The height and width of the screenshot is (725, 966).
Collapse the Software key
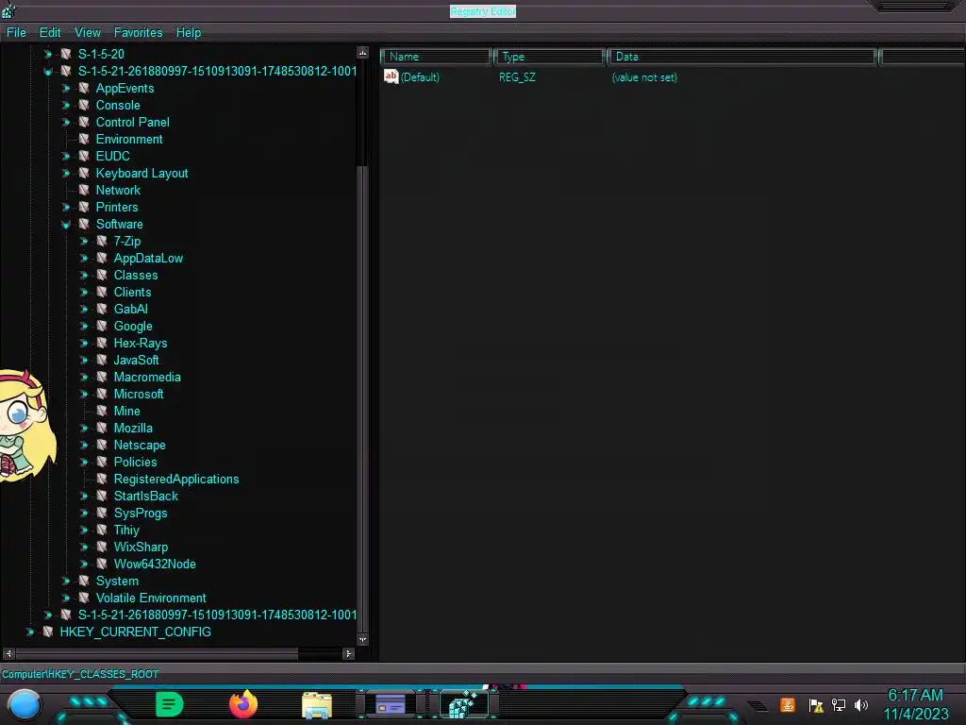(x=66, y=225)
